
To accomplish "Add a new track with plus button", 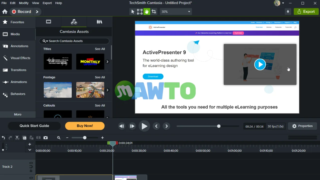I will point(29,144).
